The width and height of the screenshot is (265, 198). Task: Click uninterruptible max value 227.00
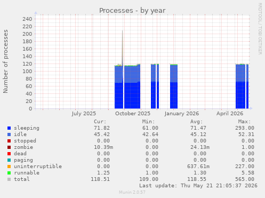tap(245, 167)
